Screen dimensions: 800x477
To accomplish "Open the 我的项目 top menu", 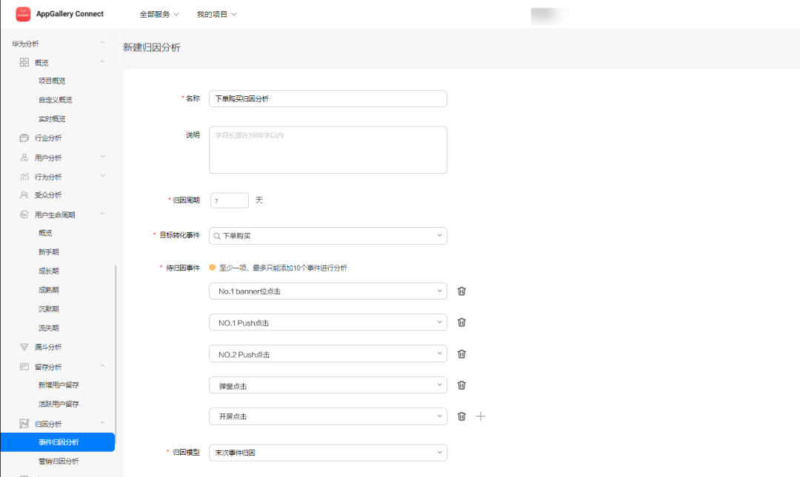I will pos(216,14).
